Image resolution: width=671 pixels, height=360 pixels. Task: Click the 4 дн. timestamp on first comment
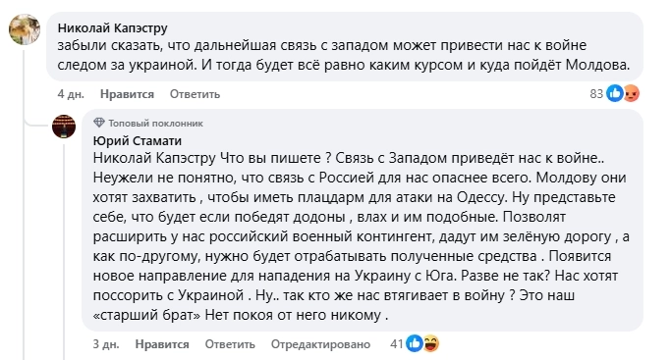coord(71,94)
